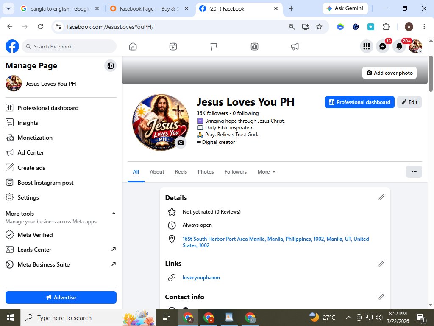Click Jesus Loves You PH profile picture

[x=161, y=122]
